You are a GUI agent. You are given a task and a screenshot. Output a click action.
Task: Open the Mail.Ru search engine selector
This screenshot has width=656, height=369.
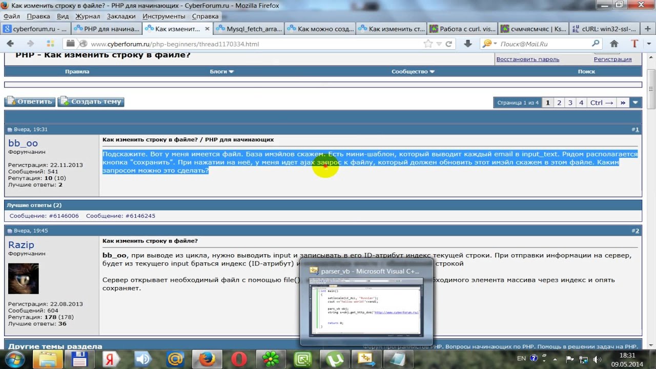(x=488, y=44)
